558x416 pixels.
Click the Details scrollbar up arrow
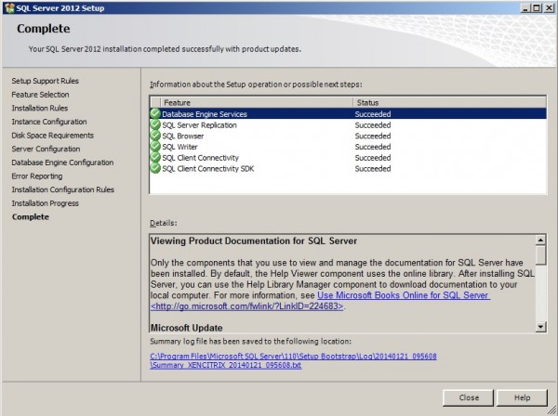tap(540, 240)
